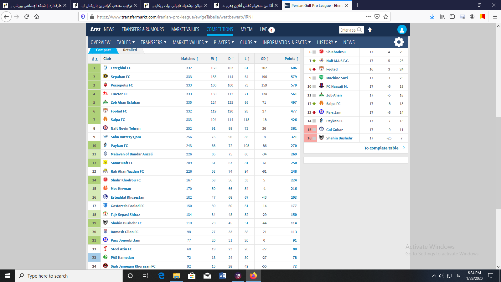This screenshot has height=282, width=501.
Task: Open Siah Jamegan Khorasan FC link
Action: tap(133, 266)
